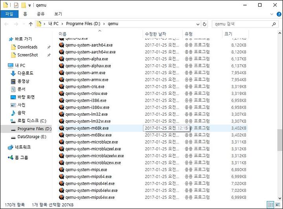This screenshot has height=209, width=283.
Task: Select qemu-system-lm32.exe file icon
Action: (62, 114)
